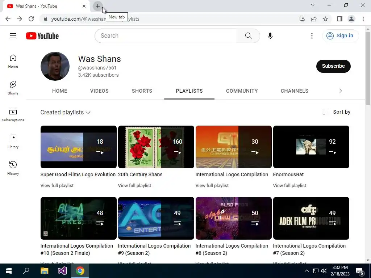Screen dimensions: 371x278
Task: Click the browser forward arrow
Action: (x=20, y=19)
